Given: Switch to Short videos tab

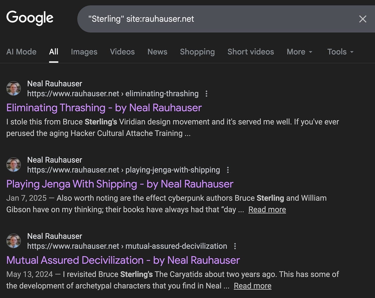Looking at the screenshot, I should (251, 52).
